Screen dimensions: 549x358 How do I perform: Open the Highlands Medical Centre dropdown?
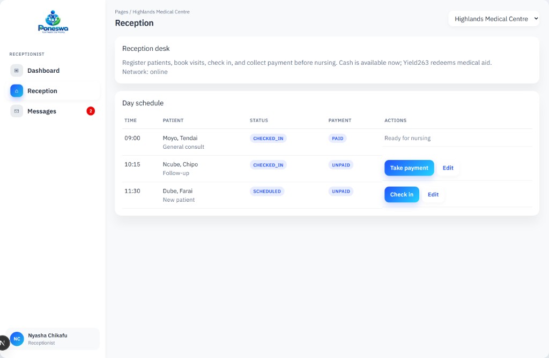pyautogui.click(x=494, y=19)
